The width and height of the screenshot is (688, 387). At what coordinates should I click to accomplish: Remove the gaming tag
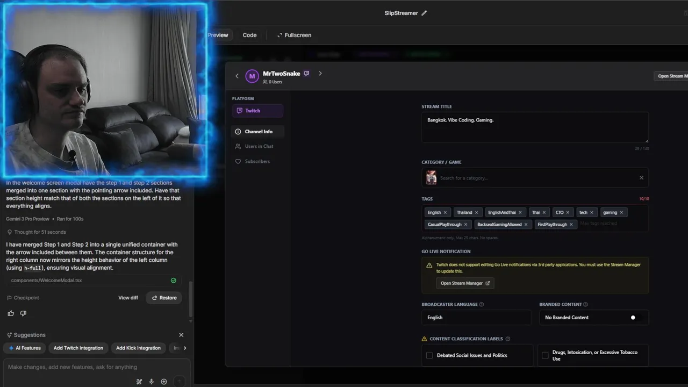621,212
